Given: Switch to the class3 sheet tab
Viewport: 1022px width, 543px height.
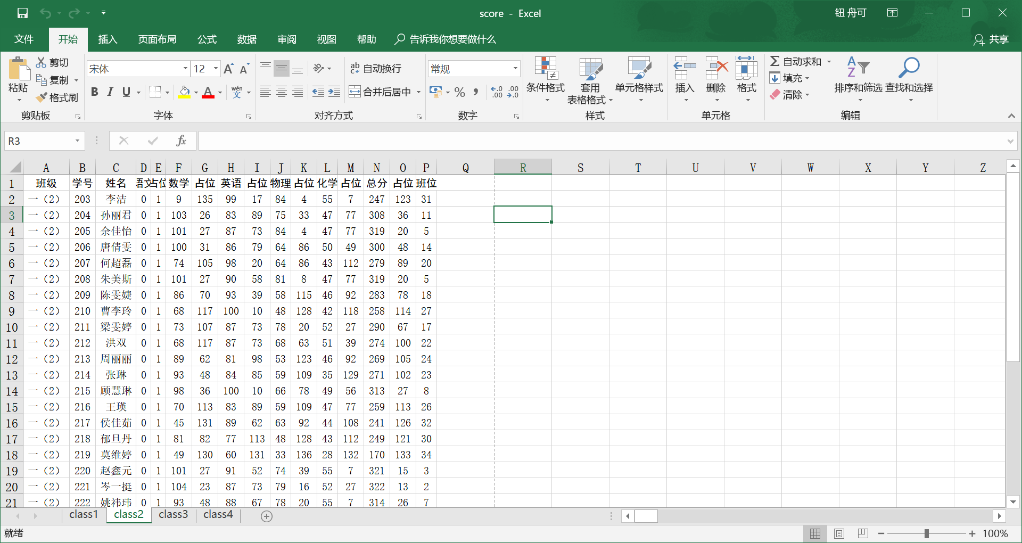Looking at the screenshot, I should tap(174, 515).
